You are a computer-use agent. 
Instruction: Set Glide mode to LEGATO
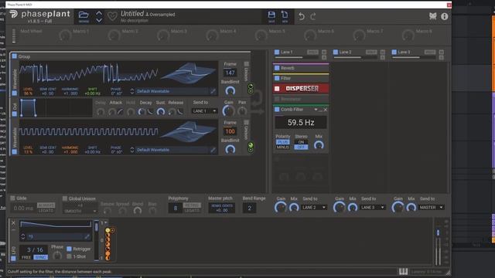(x=46, y=210)
